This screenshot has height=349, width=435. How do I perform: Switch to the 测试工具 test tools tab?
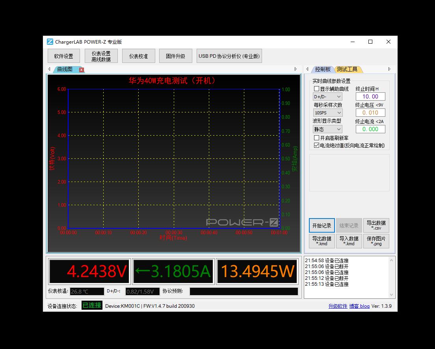(x=347, y=69)
